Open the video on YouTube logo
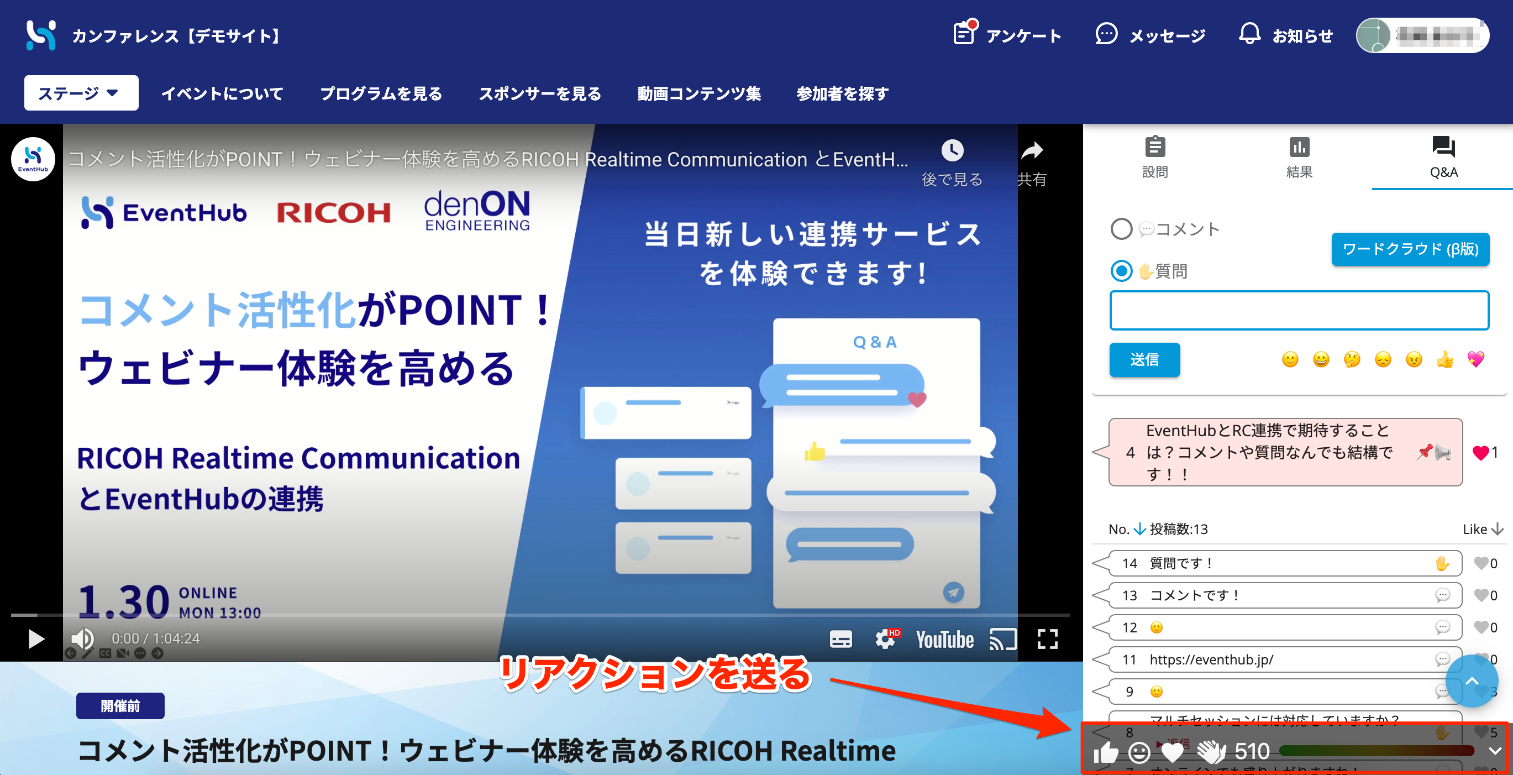The height and width of the screenshot is (775, 1513). click(x=944, y=639)
